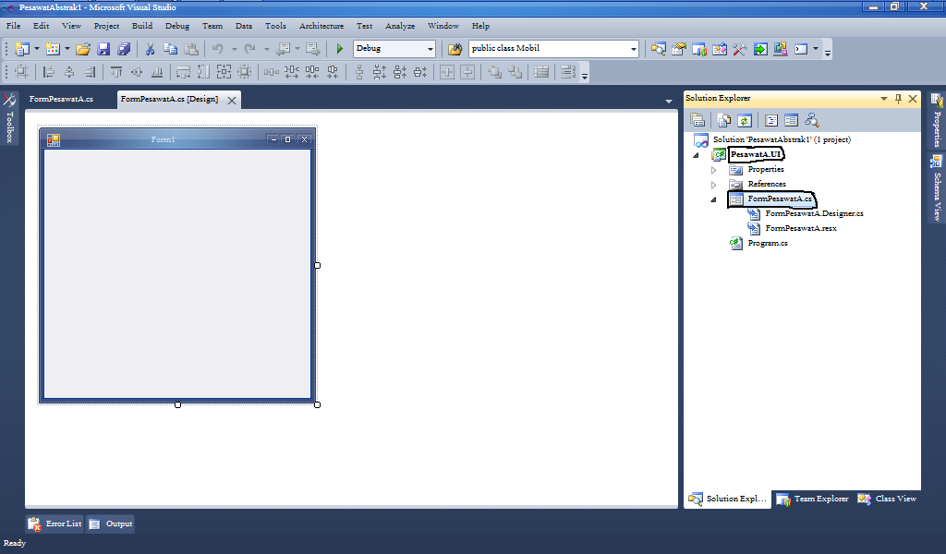Start debugging with the green play icon
The width and height of the screenshot is (946, 554).
point(340,49)
